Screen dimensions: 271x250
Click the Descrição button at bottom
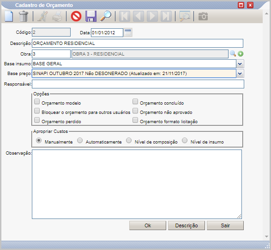click(187, 225)
